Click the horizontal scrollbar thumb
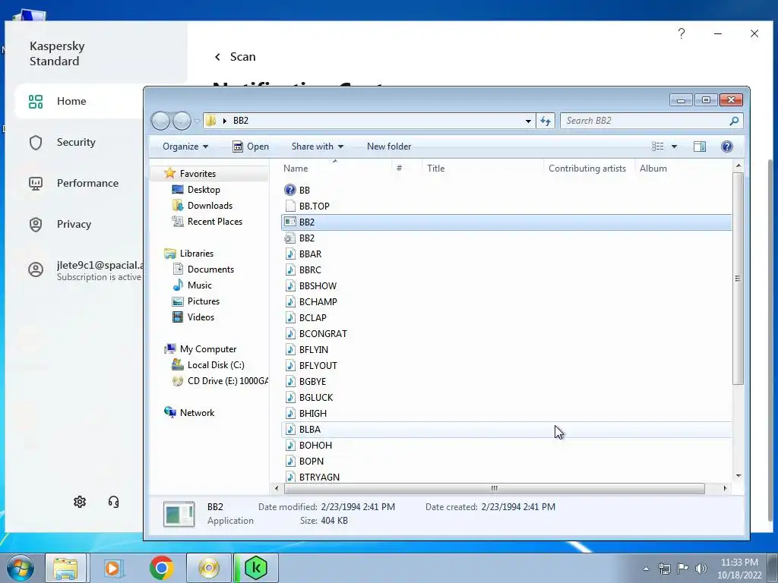Viewport: 778px width, 583px height. tap(494, 488)
